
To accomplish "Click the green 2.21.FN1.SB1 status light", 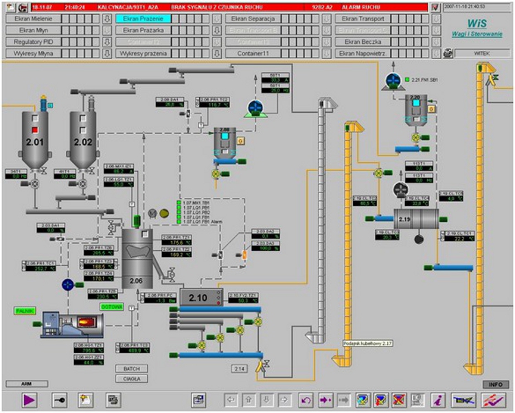I will click(407, 80).
